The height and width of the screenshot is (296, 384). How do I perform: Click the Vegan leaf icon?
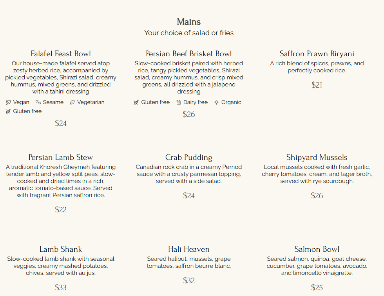click(8, 102)
